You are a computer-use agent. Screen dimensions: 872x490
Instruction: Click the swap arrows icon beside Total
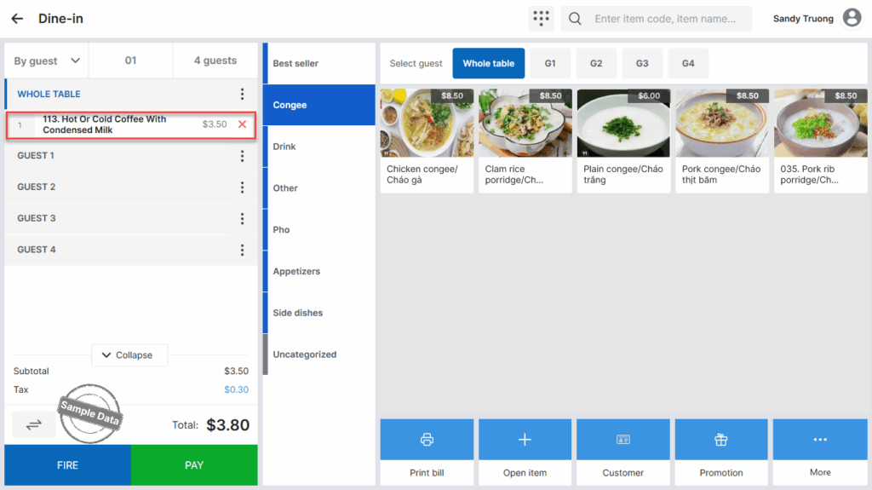click(x=34, y=424)
